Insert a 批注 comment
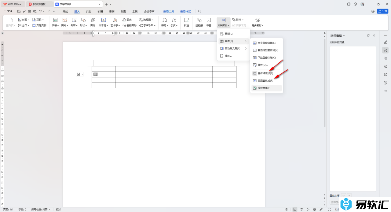 (186, 22)
